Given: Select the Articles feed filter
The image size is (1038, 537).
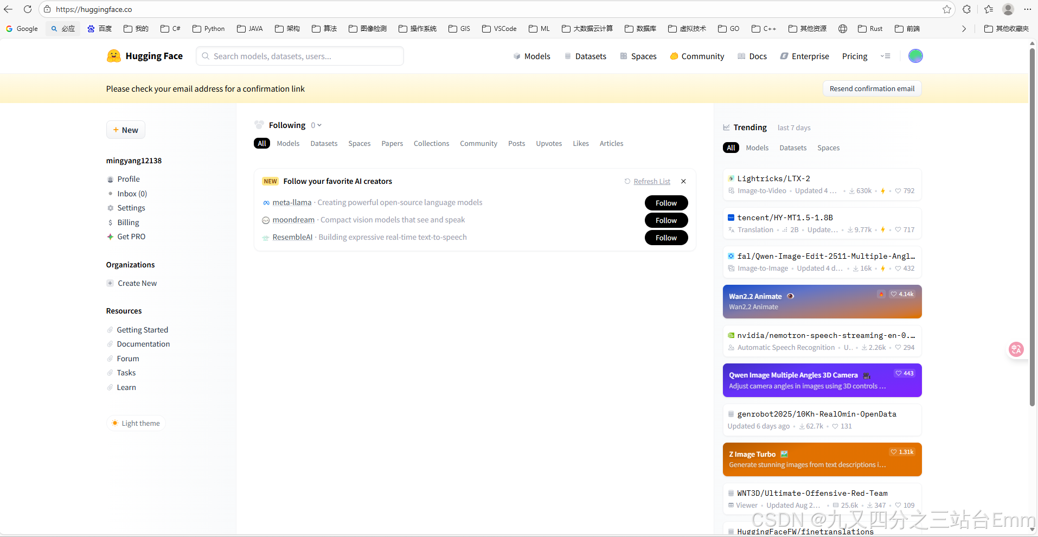Looking at the screenshot, I should tap(611, 143).
